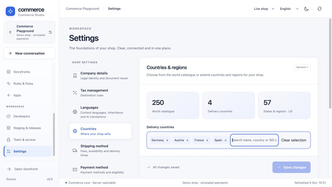Click the Commerce core server status
Screen dimensions: 332x187
(x=91, y=183)
